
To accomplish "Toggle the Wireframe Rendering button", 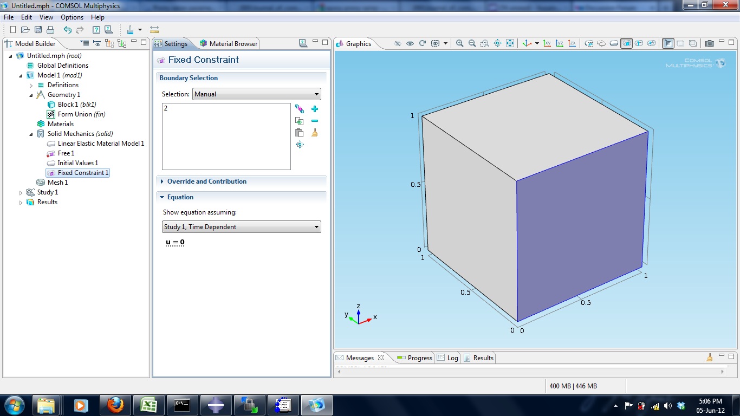I will coord(693,43).
